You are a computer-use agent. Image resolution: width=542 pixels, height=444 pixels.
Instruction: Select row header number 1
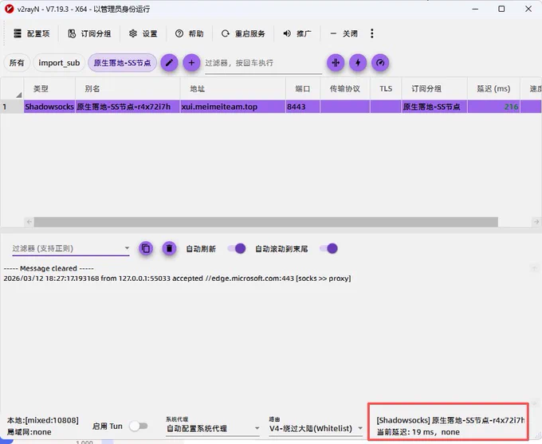[x=12, y=107]
